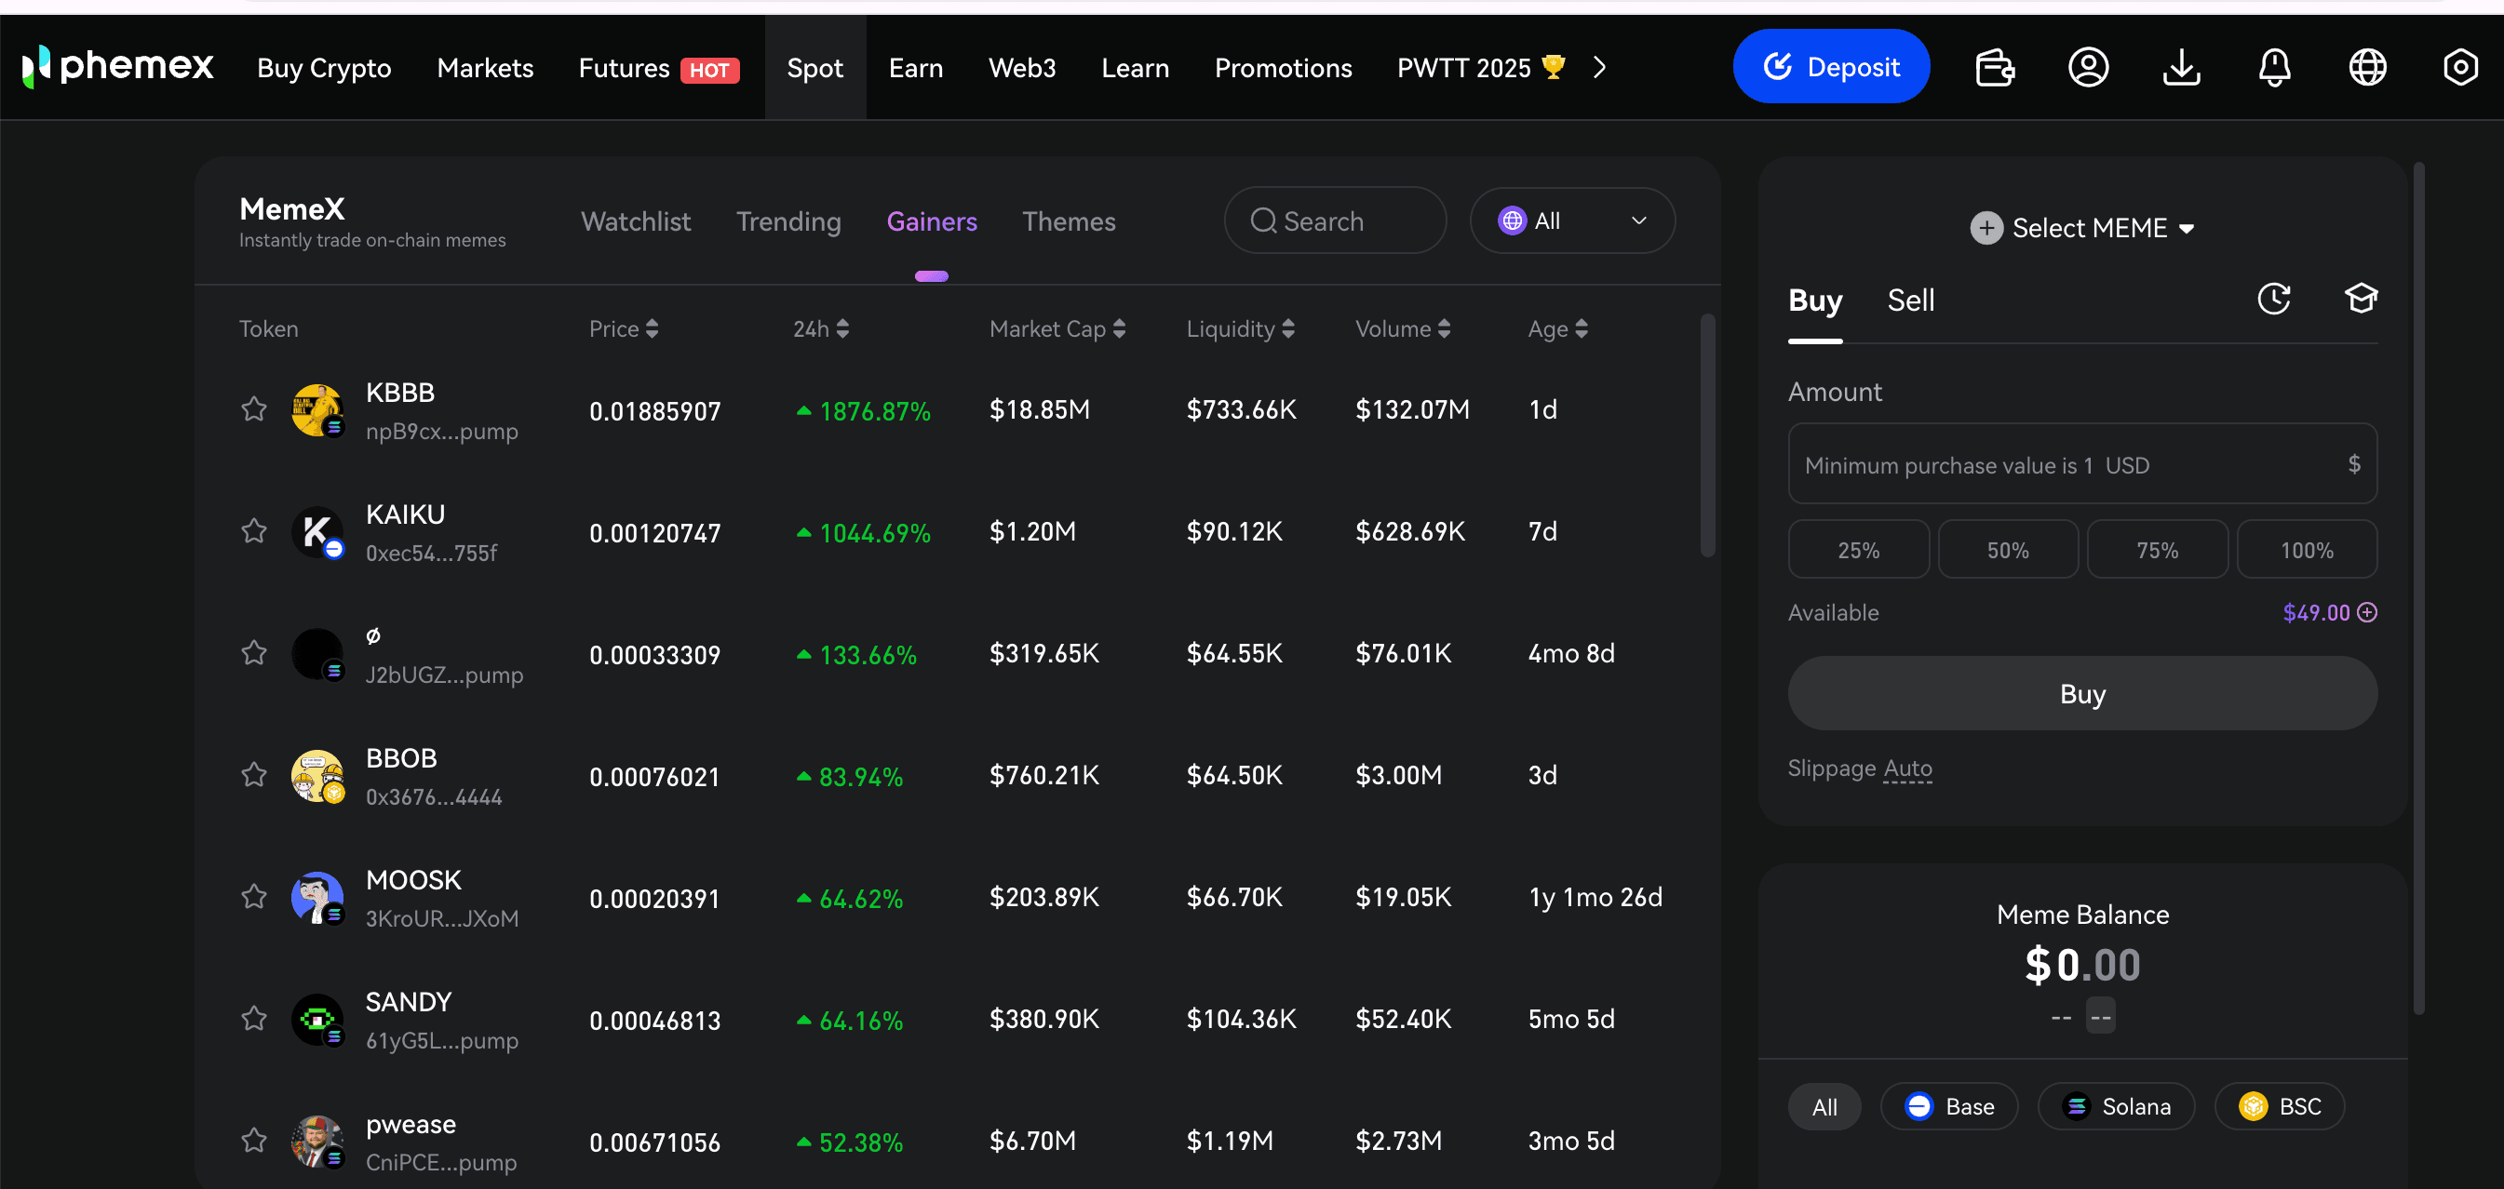
Task: Select the Buy tab
Action: click(1815, 301)
